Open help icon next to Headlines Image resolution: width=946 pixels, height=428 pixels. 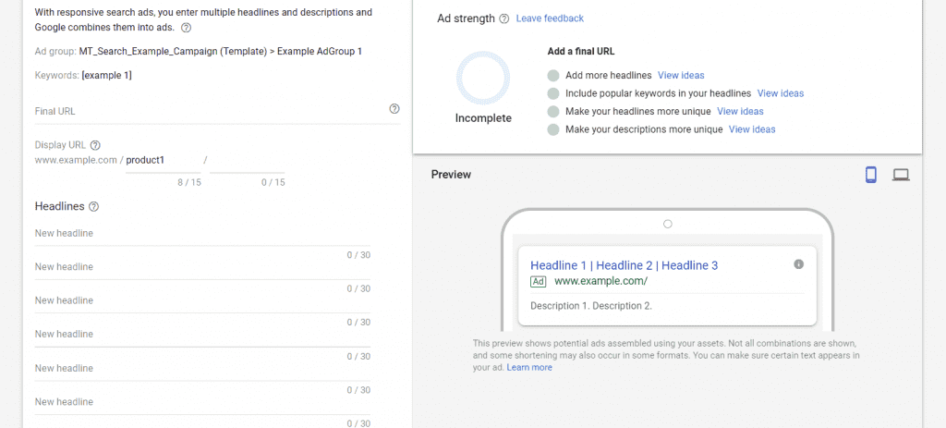point(93,206)
